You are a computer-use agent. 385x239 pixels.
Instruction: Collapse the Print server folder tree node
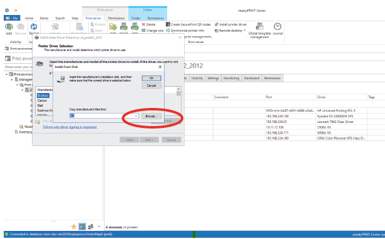pos(17,85)
